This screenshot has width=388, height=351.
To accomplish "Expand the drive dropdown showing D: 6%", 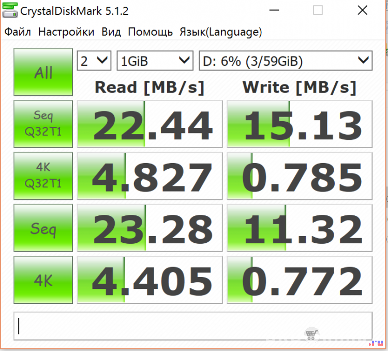I will pos(286,61).
